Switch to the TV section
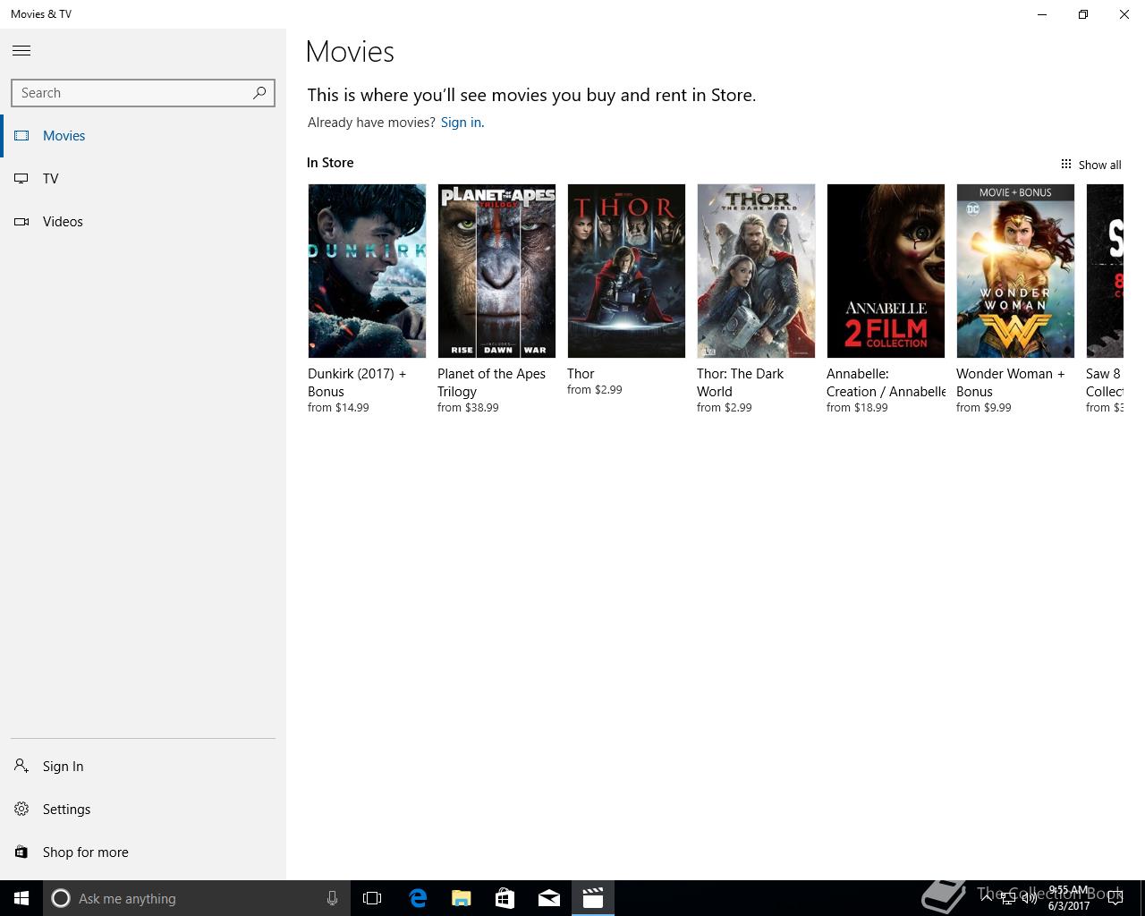Image resolution: width=1145 pixels, height=916 pixels. [143, 179]
